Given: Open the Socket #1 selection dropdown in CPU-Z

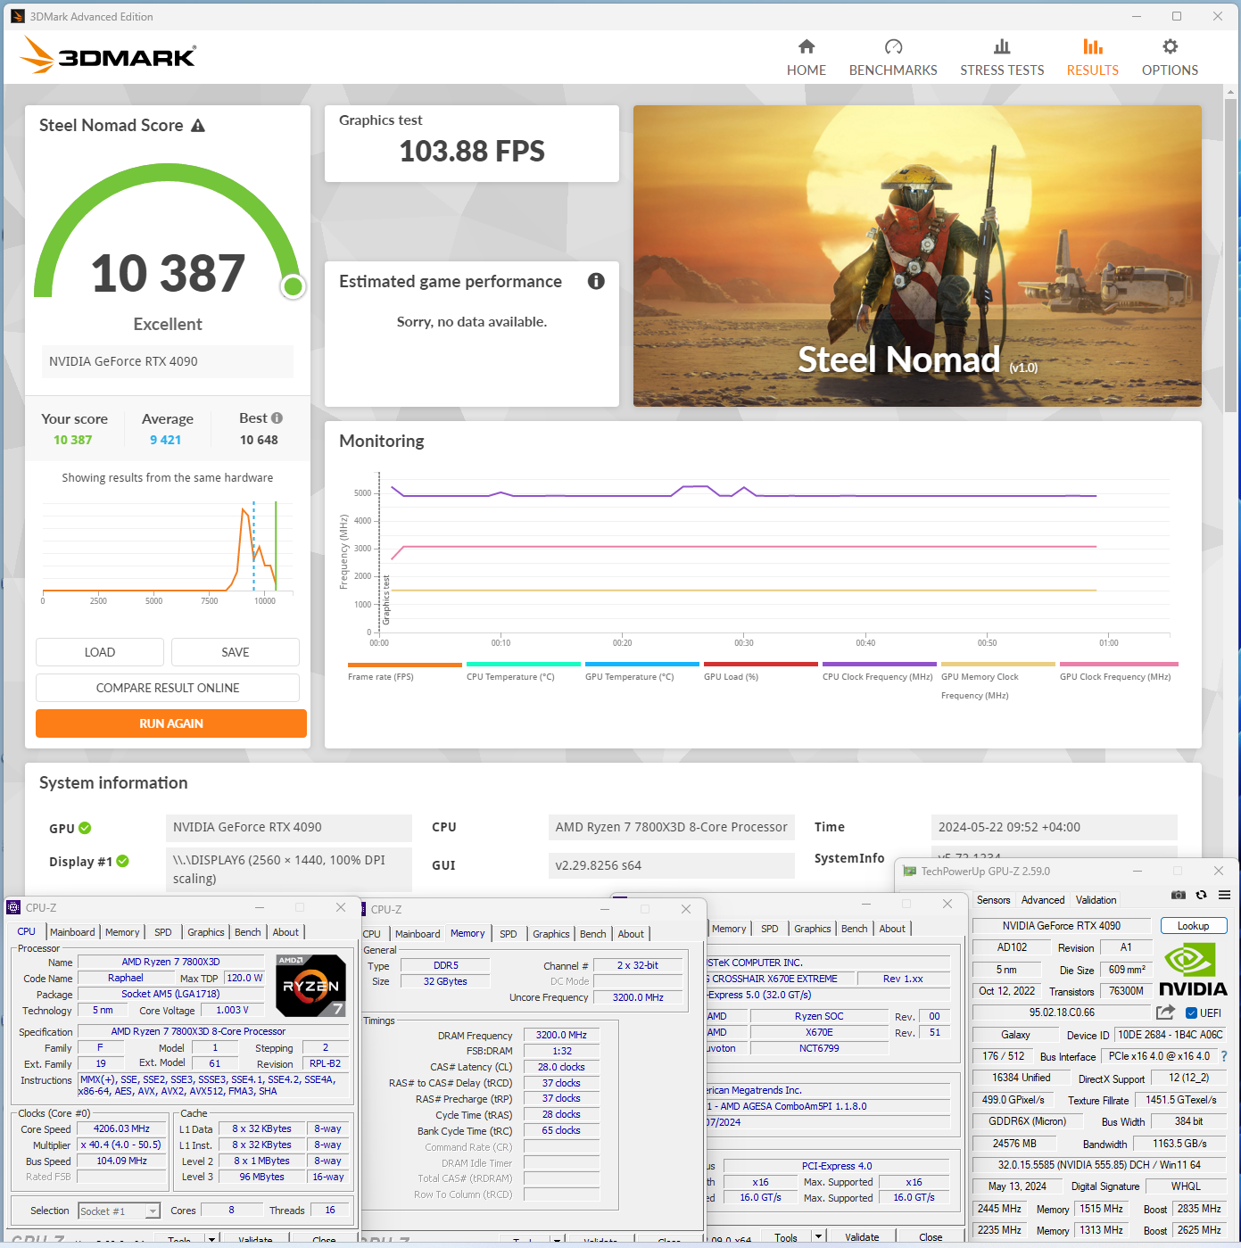Looking at the screenshot, I should point(153,1211).
